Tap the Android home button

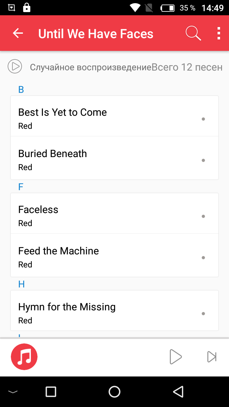114,392
